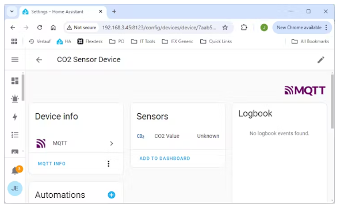This screenshot has height=207, width=340.
Task: Open the IT Tools bookmarks folder
Action: point(143,41)
